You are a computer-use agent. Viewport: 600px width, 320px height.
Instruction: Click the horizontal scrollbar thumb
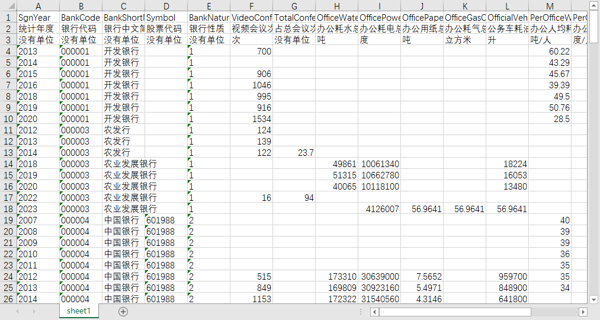click(x=455, y=312)
